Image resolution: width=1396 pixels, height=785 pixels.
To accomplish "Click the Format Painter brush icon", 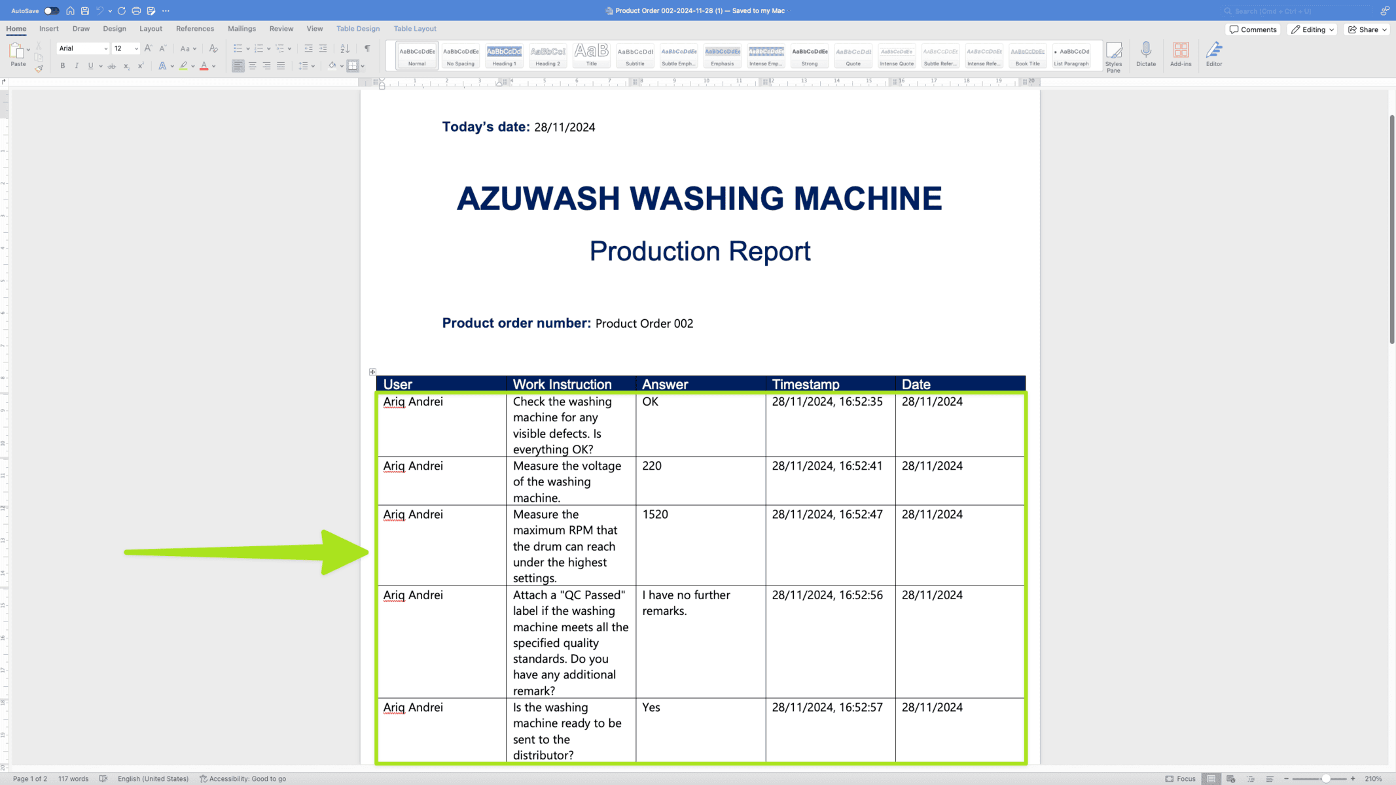I will coord(39,68).
